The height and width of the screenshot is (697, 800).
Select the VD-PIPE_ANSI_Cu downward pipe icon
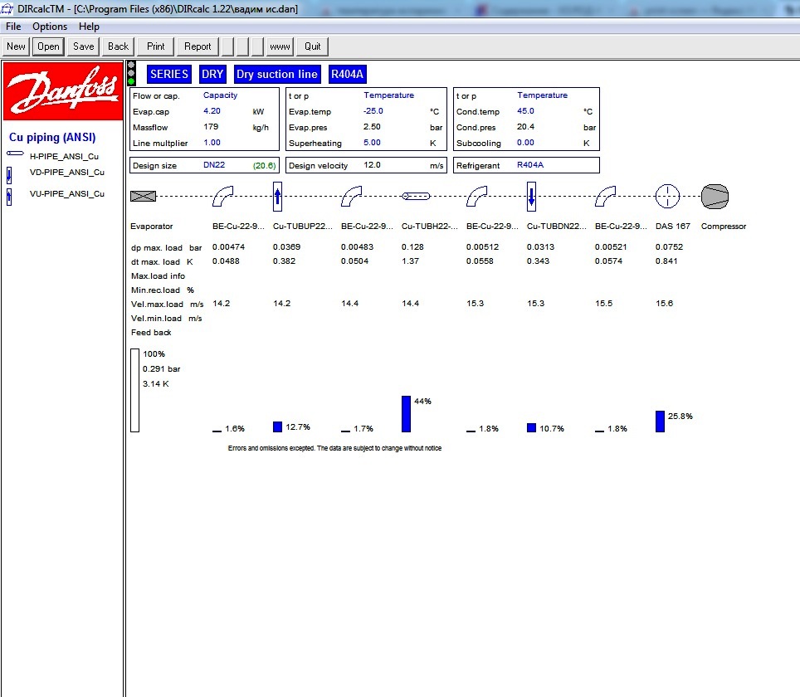(x=9, y=175)
